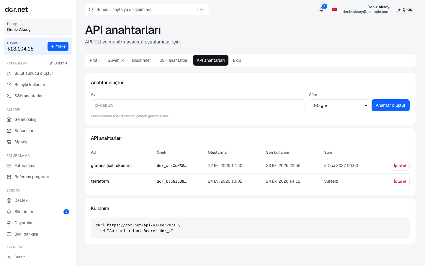
Task: Open the SSH anahtarları tab
Action: tap(174, 60)
